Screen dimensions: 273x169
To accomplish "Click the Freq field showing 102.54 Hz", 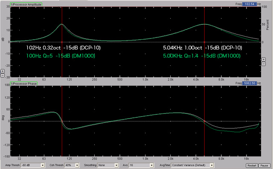I will (249, 4).
